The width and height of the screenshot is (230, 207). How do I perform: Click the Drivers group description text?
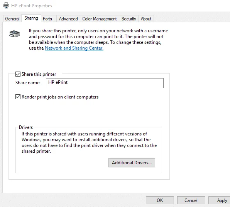89,142
